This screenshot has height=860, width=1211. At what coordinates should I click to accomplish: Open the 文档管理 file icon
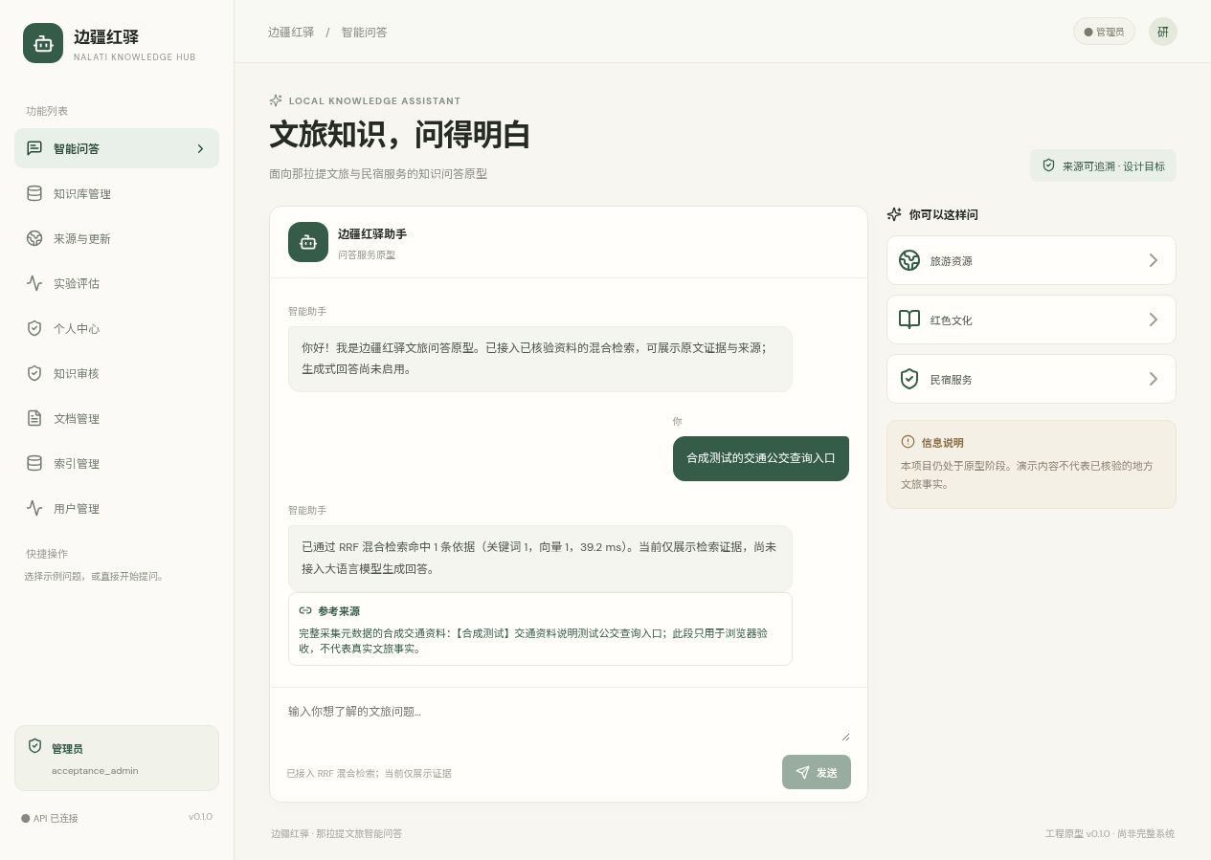coord(34,418)
